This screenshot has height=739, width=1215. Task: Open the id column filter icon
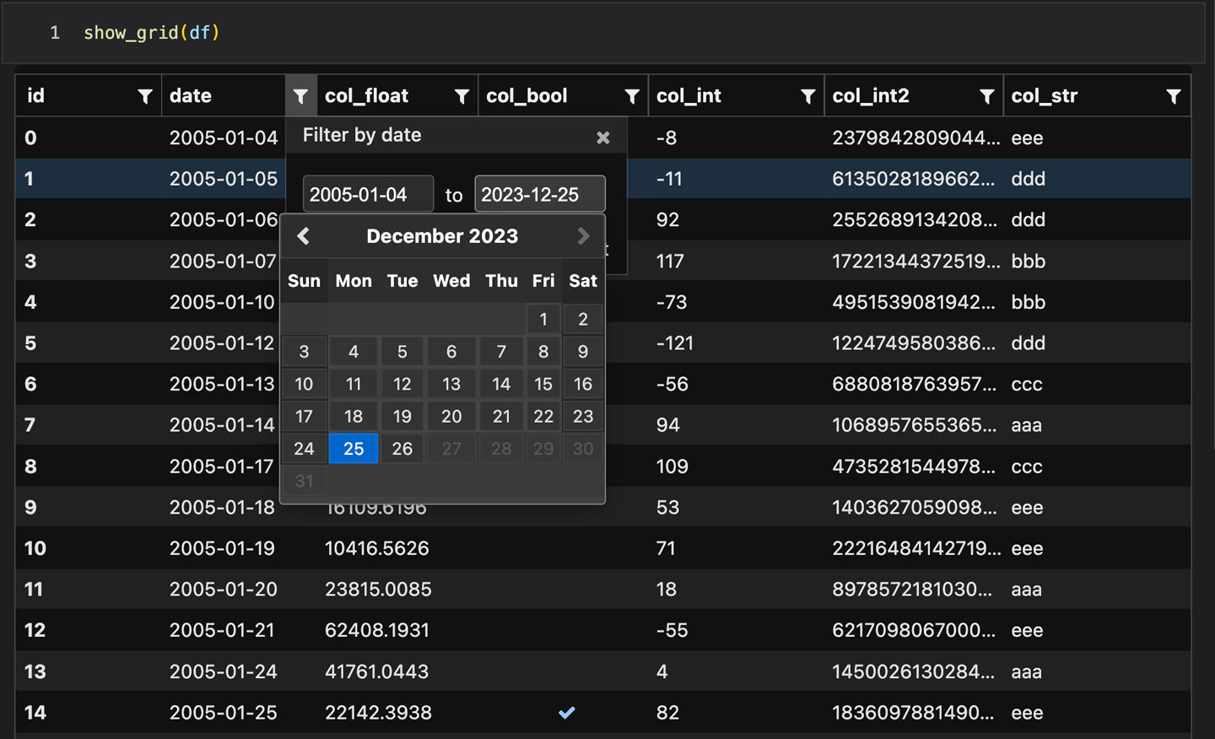pos(145,97)
